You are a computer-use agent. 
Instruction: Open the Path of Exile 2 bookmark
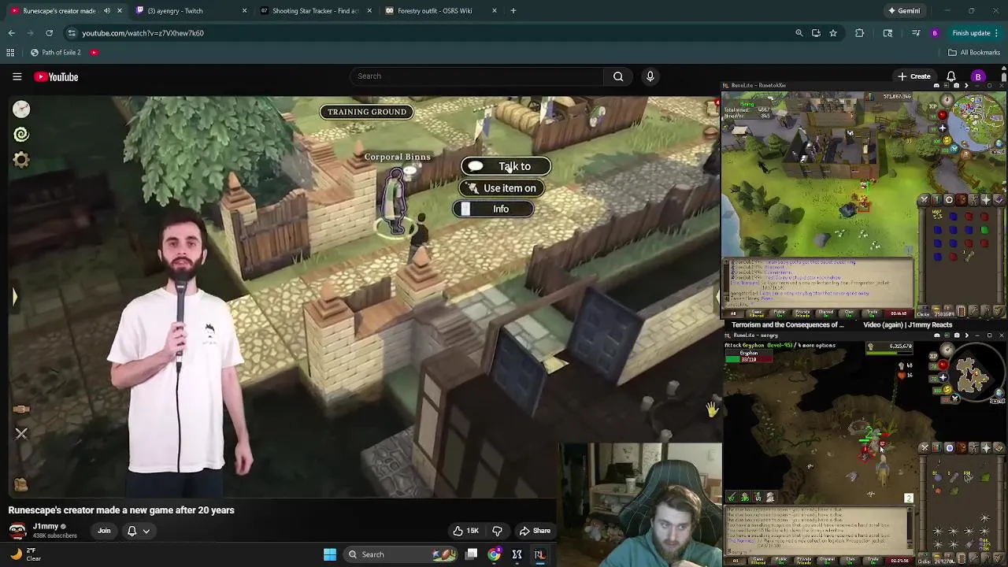click(55, 53)
